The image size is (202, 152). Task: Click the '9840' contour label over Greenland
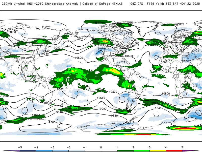(x=165, y=25)
